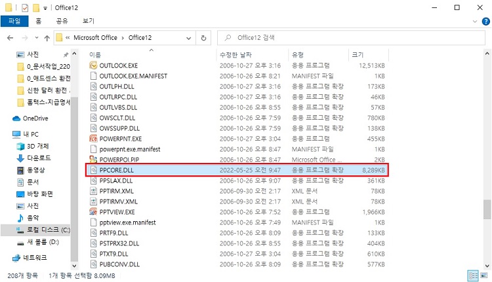Click the POWERPOI.PIP file icon
492x282 pixels.
click(x=93, y=159)
